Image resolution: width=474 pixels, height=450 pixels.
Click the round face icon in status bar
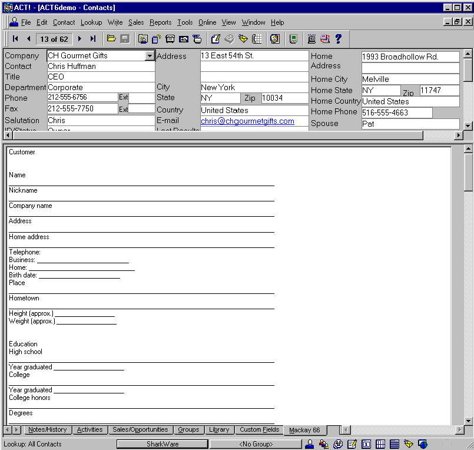pos(338,444)
